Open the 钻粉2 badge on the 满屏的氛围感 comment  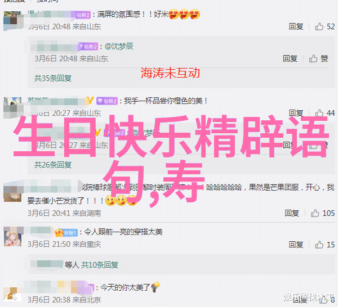83,15
